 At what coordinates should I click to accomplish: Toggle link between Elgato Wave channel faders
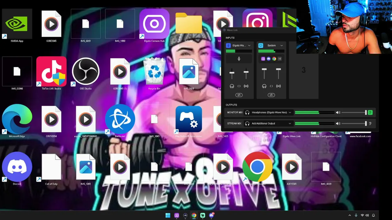(239, 86)
